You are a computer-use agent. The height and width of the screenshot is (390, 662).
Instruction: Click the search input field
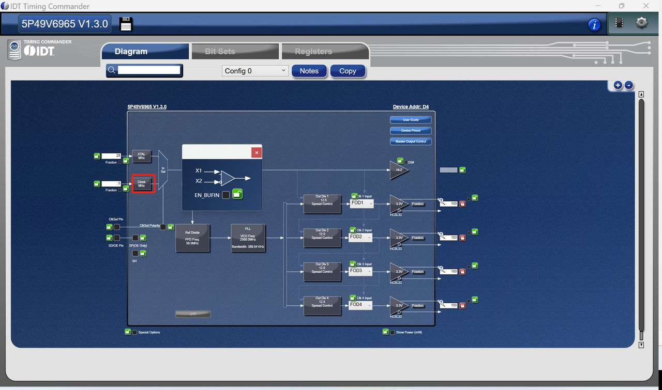tap(149, 70)
